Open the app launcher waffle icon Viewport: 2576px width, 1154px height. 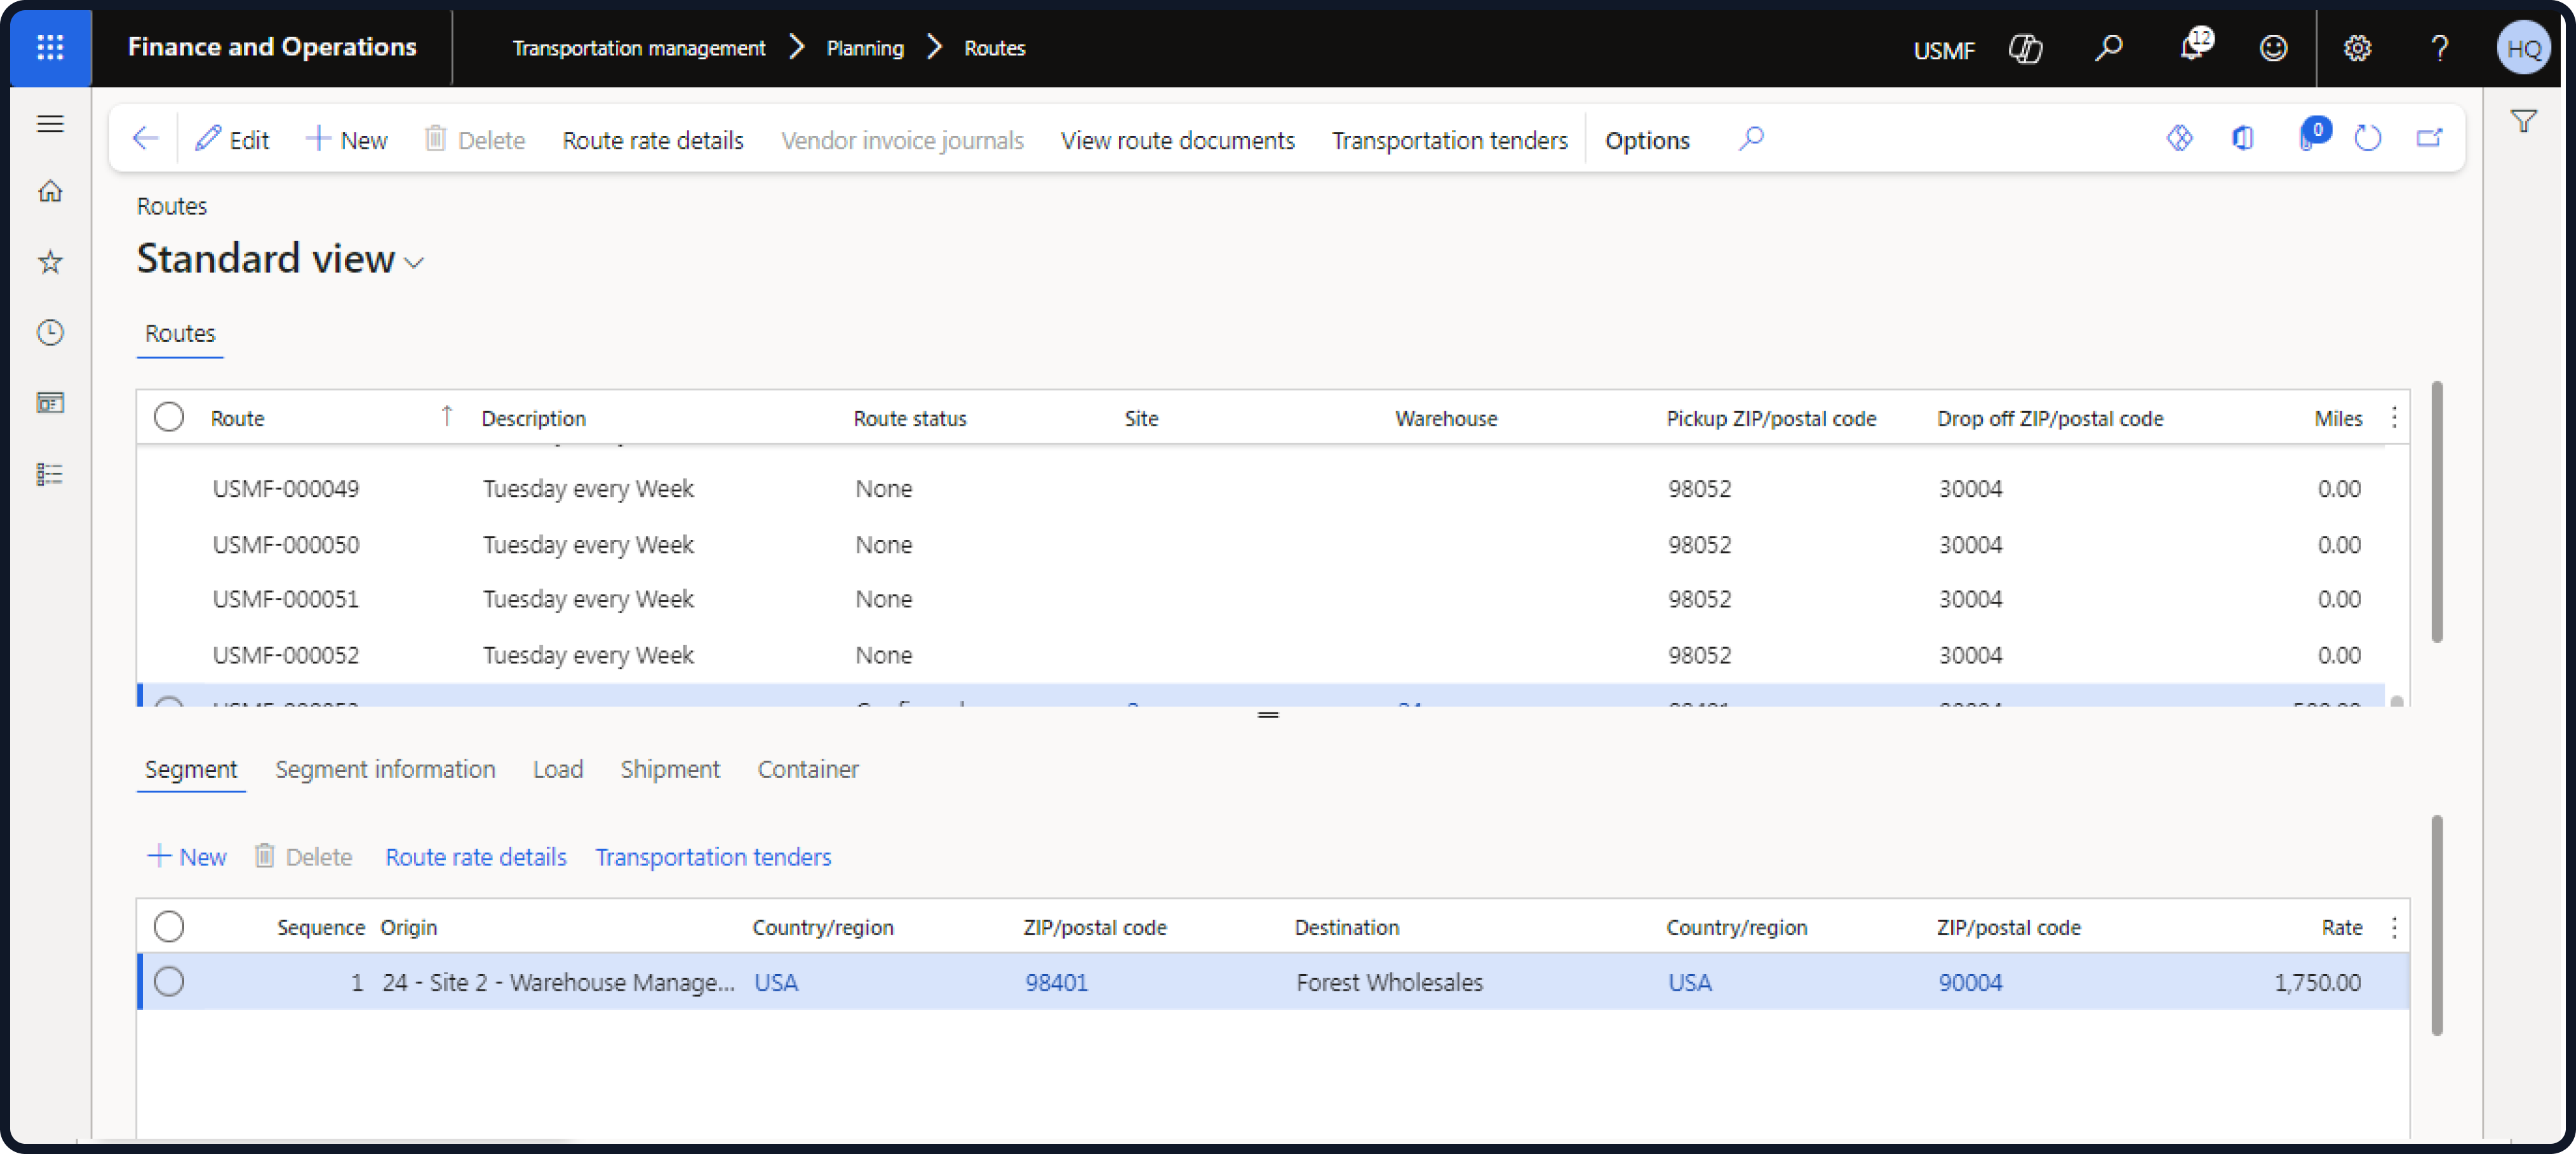point(50,47)
